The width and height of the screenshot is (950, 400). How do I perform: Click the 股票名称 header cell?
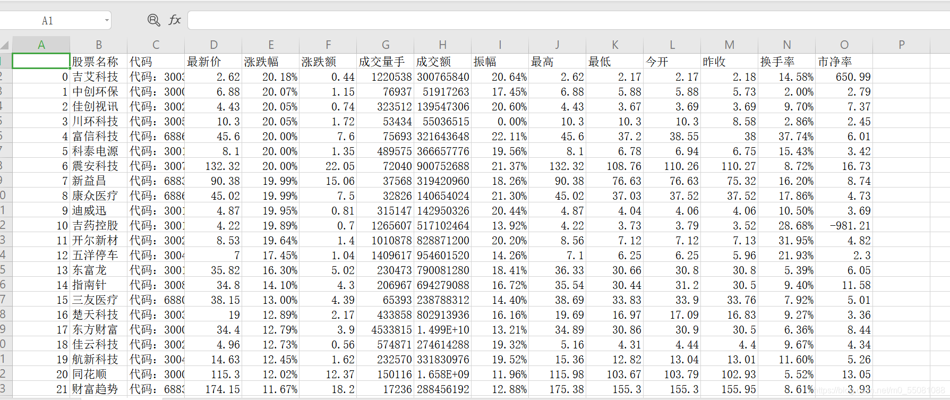point(99,62)
